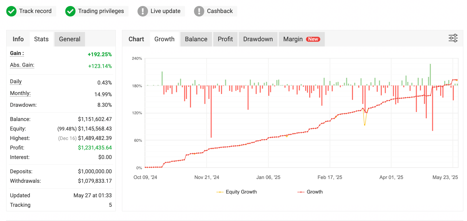Open the General tab
Image resolution: width=467 pixels, height=221 pixels.
69,39
